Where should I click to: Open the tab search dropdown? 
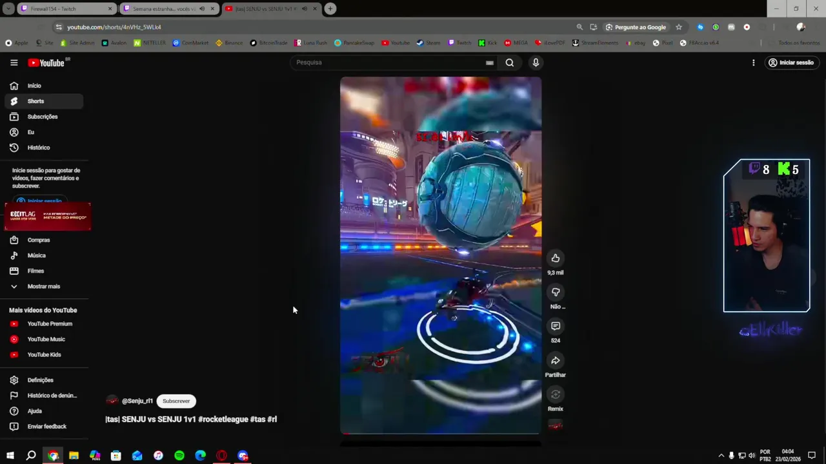pos(8,8)
